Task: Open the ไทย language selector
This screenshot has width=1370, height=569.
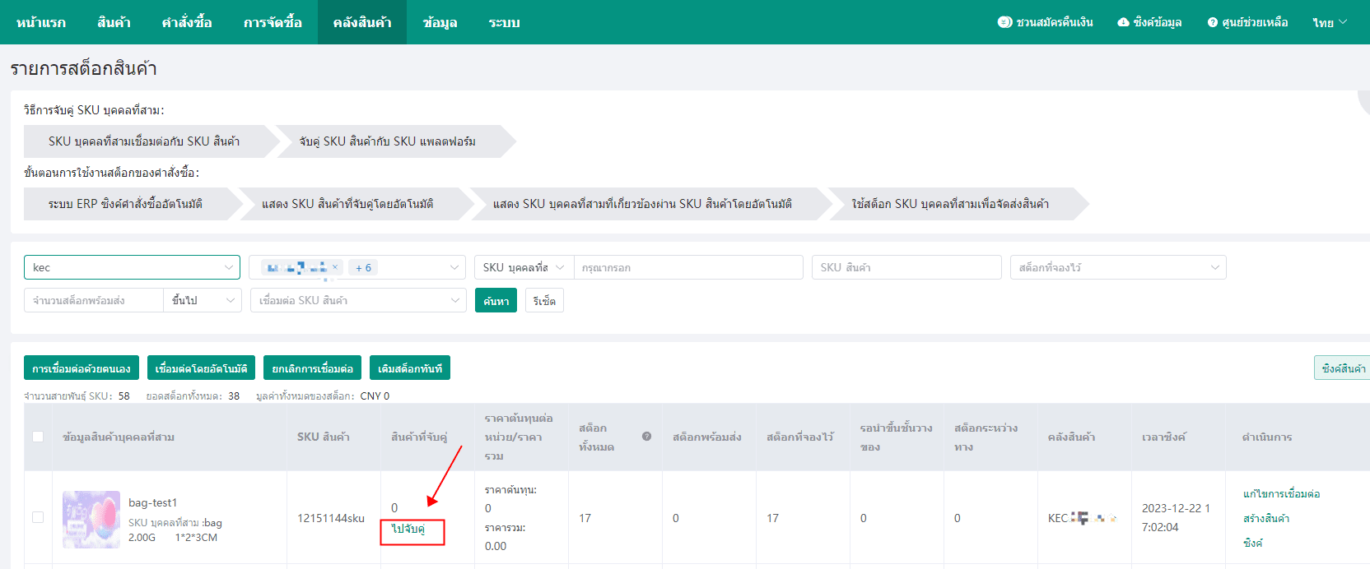Action: (x=1329, y=22)
